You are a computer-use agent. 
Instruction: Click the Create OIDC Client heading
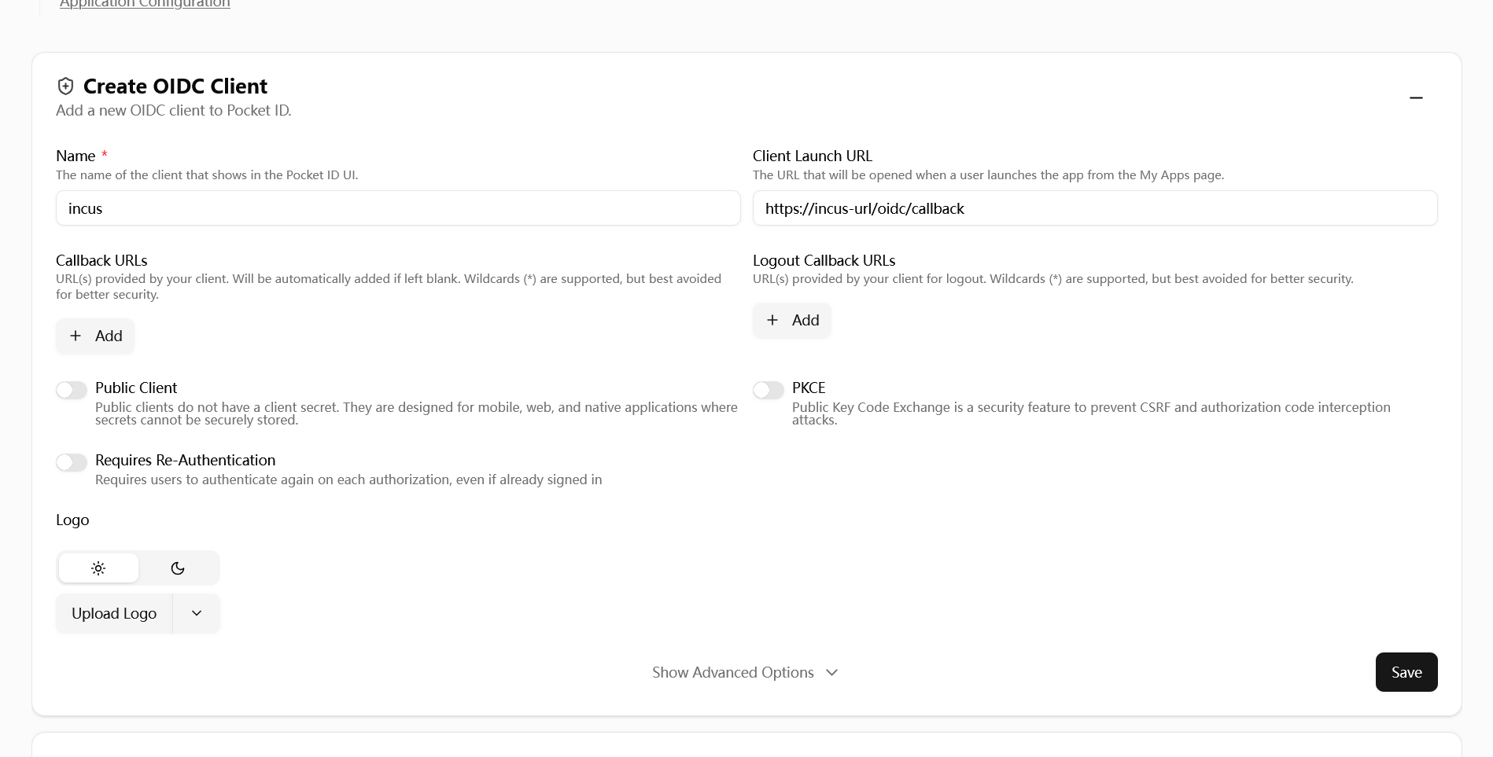(x=175, y=86)
